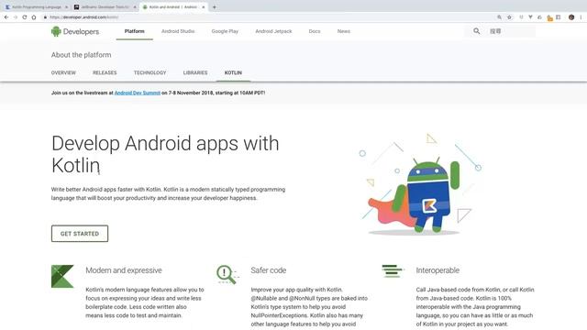Close the Kotlin Programming Language tab
This screenshot has width=587, height=330.
point(66,7)
